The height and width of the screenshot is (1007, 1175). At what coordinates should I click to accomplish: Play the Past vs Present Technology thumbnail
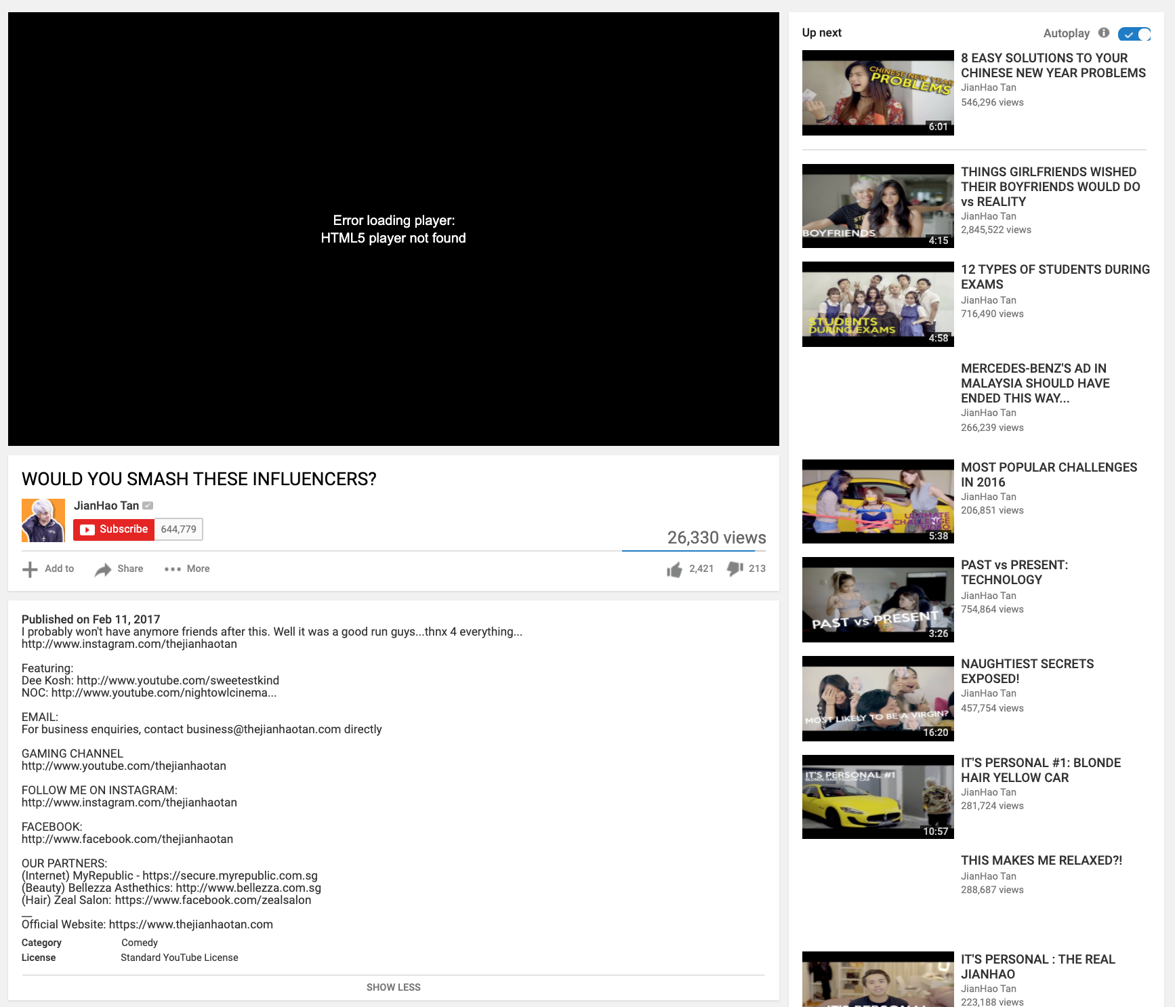878,600
